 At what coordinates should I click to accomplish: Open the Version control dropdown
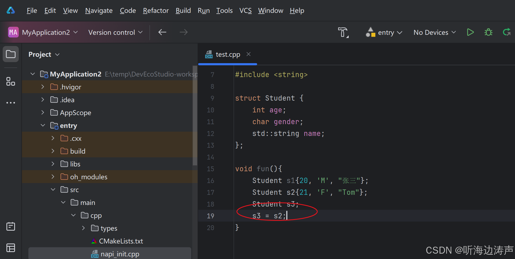[115, 32]
